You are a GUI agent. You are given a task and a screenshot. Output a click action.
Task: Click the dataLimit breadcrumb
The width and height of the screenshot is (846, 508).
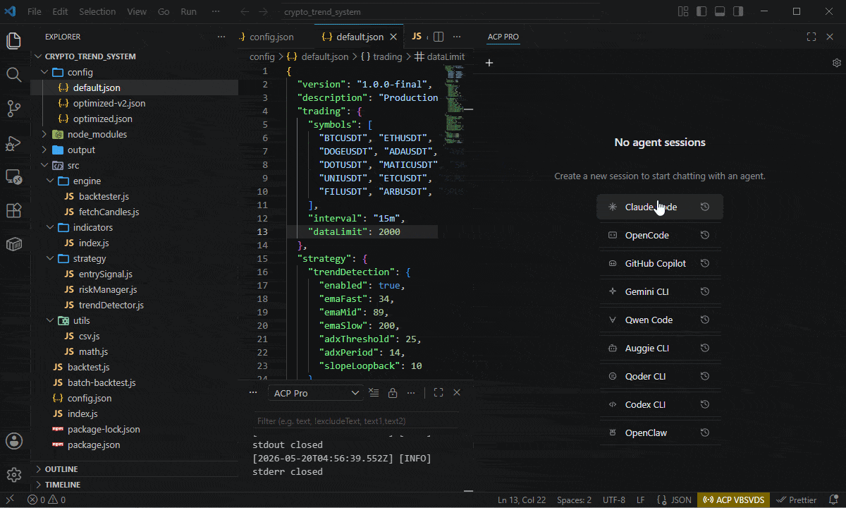click(x=439, y=56)
